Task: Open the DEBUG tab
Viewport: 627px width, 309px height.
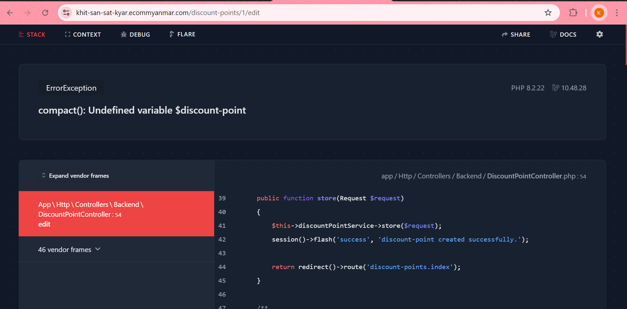Action: pyautogui.click(x=135, y=34)
